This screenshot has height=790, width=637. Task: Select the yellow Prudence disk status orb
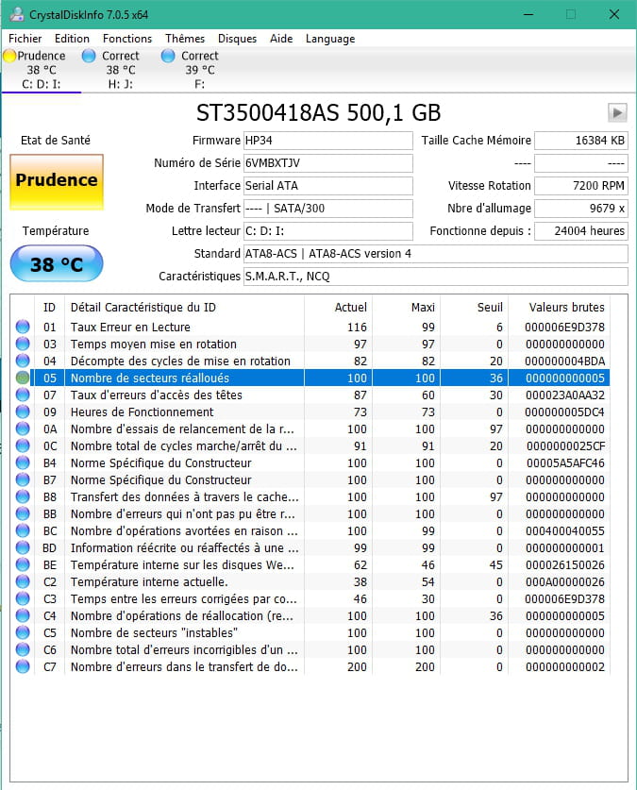9,56
